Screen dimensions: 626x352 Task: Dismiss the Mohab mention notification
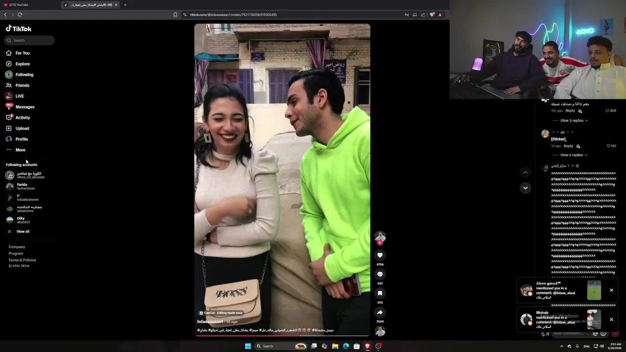pos(611,320)
